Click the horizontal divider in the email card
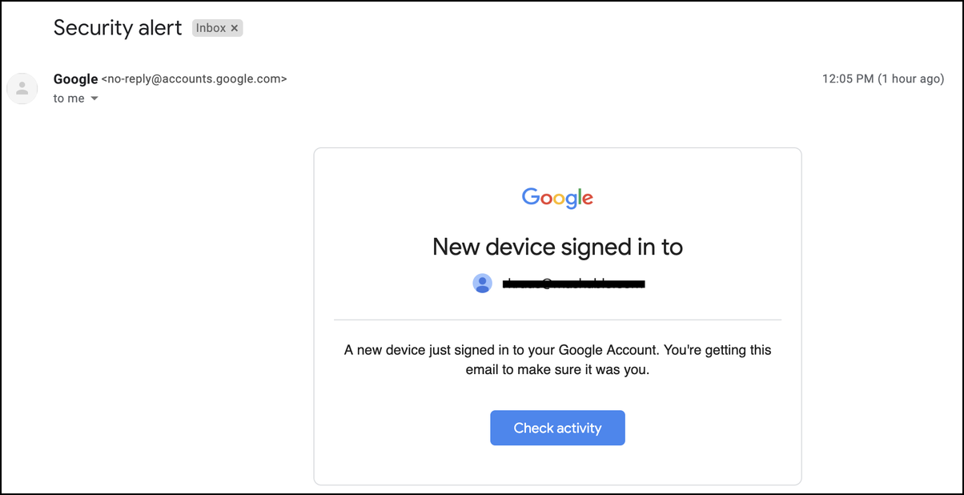The width and height of the screenshot is (964, 495). point(557,320)
